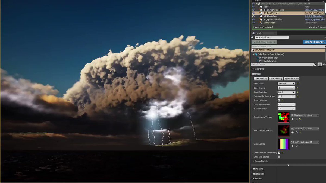Toggle visibility of BP_SpawnLightning

click(x=253, y=20)
